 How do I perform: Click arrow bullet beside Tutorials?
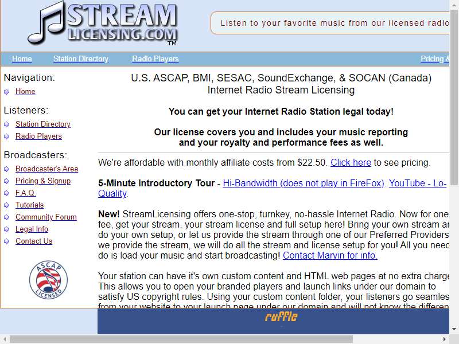click(7, 205)
